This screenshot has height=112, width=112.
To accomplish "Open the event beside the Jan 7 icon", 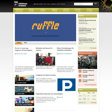I will 88,81.
